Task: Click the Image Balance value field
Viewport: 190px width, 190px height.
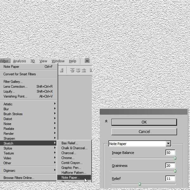Action: 170,153
